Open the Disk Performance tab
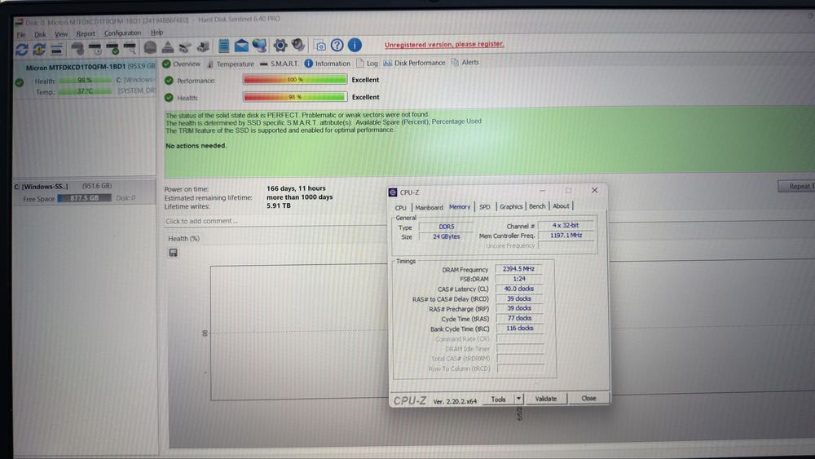 414,63
